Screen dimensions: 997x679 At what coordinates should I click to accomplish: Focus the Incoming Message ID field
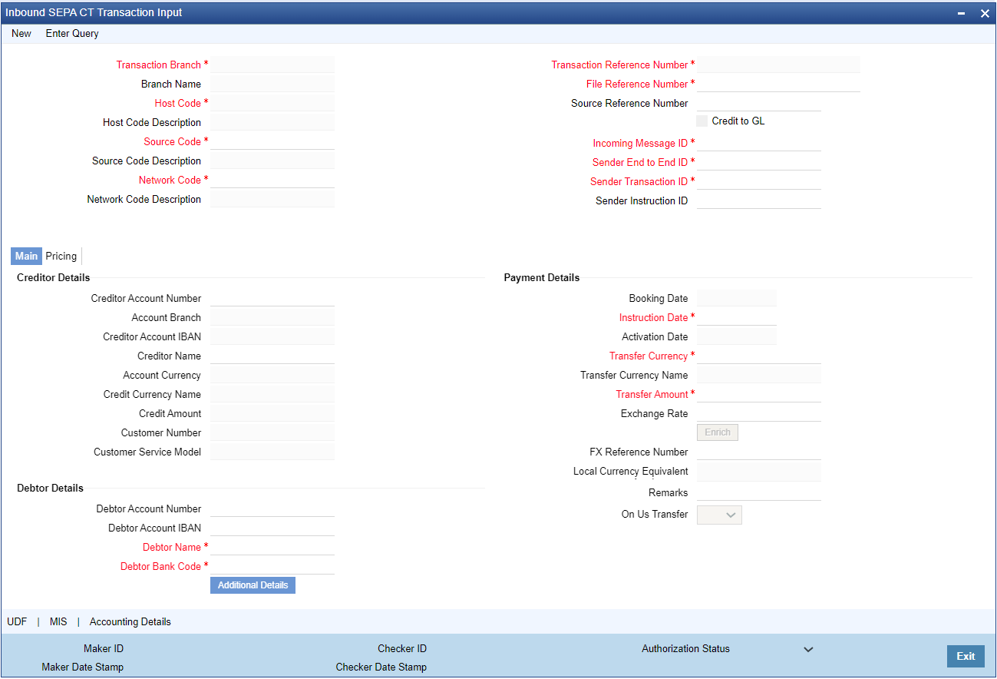(x=759, y=143)
